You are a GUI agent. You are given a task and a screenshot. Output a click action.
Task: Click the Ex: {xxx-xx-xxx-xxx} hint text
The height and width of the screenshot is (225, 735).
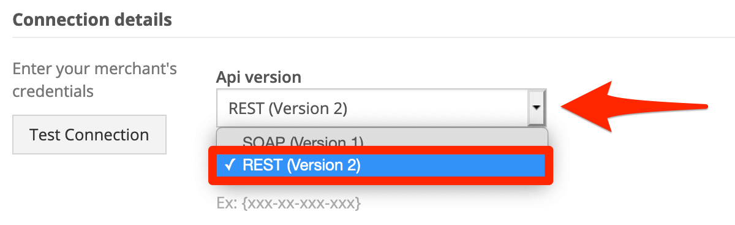288,202
